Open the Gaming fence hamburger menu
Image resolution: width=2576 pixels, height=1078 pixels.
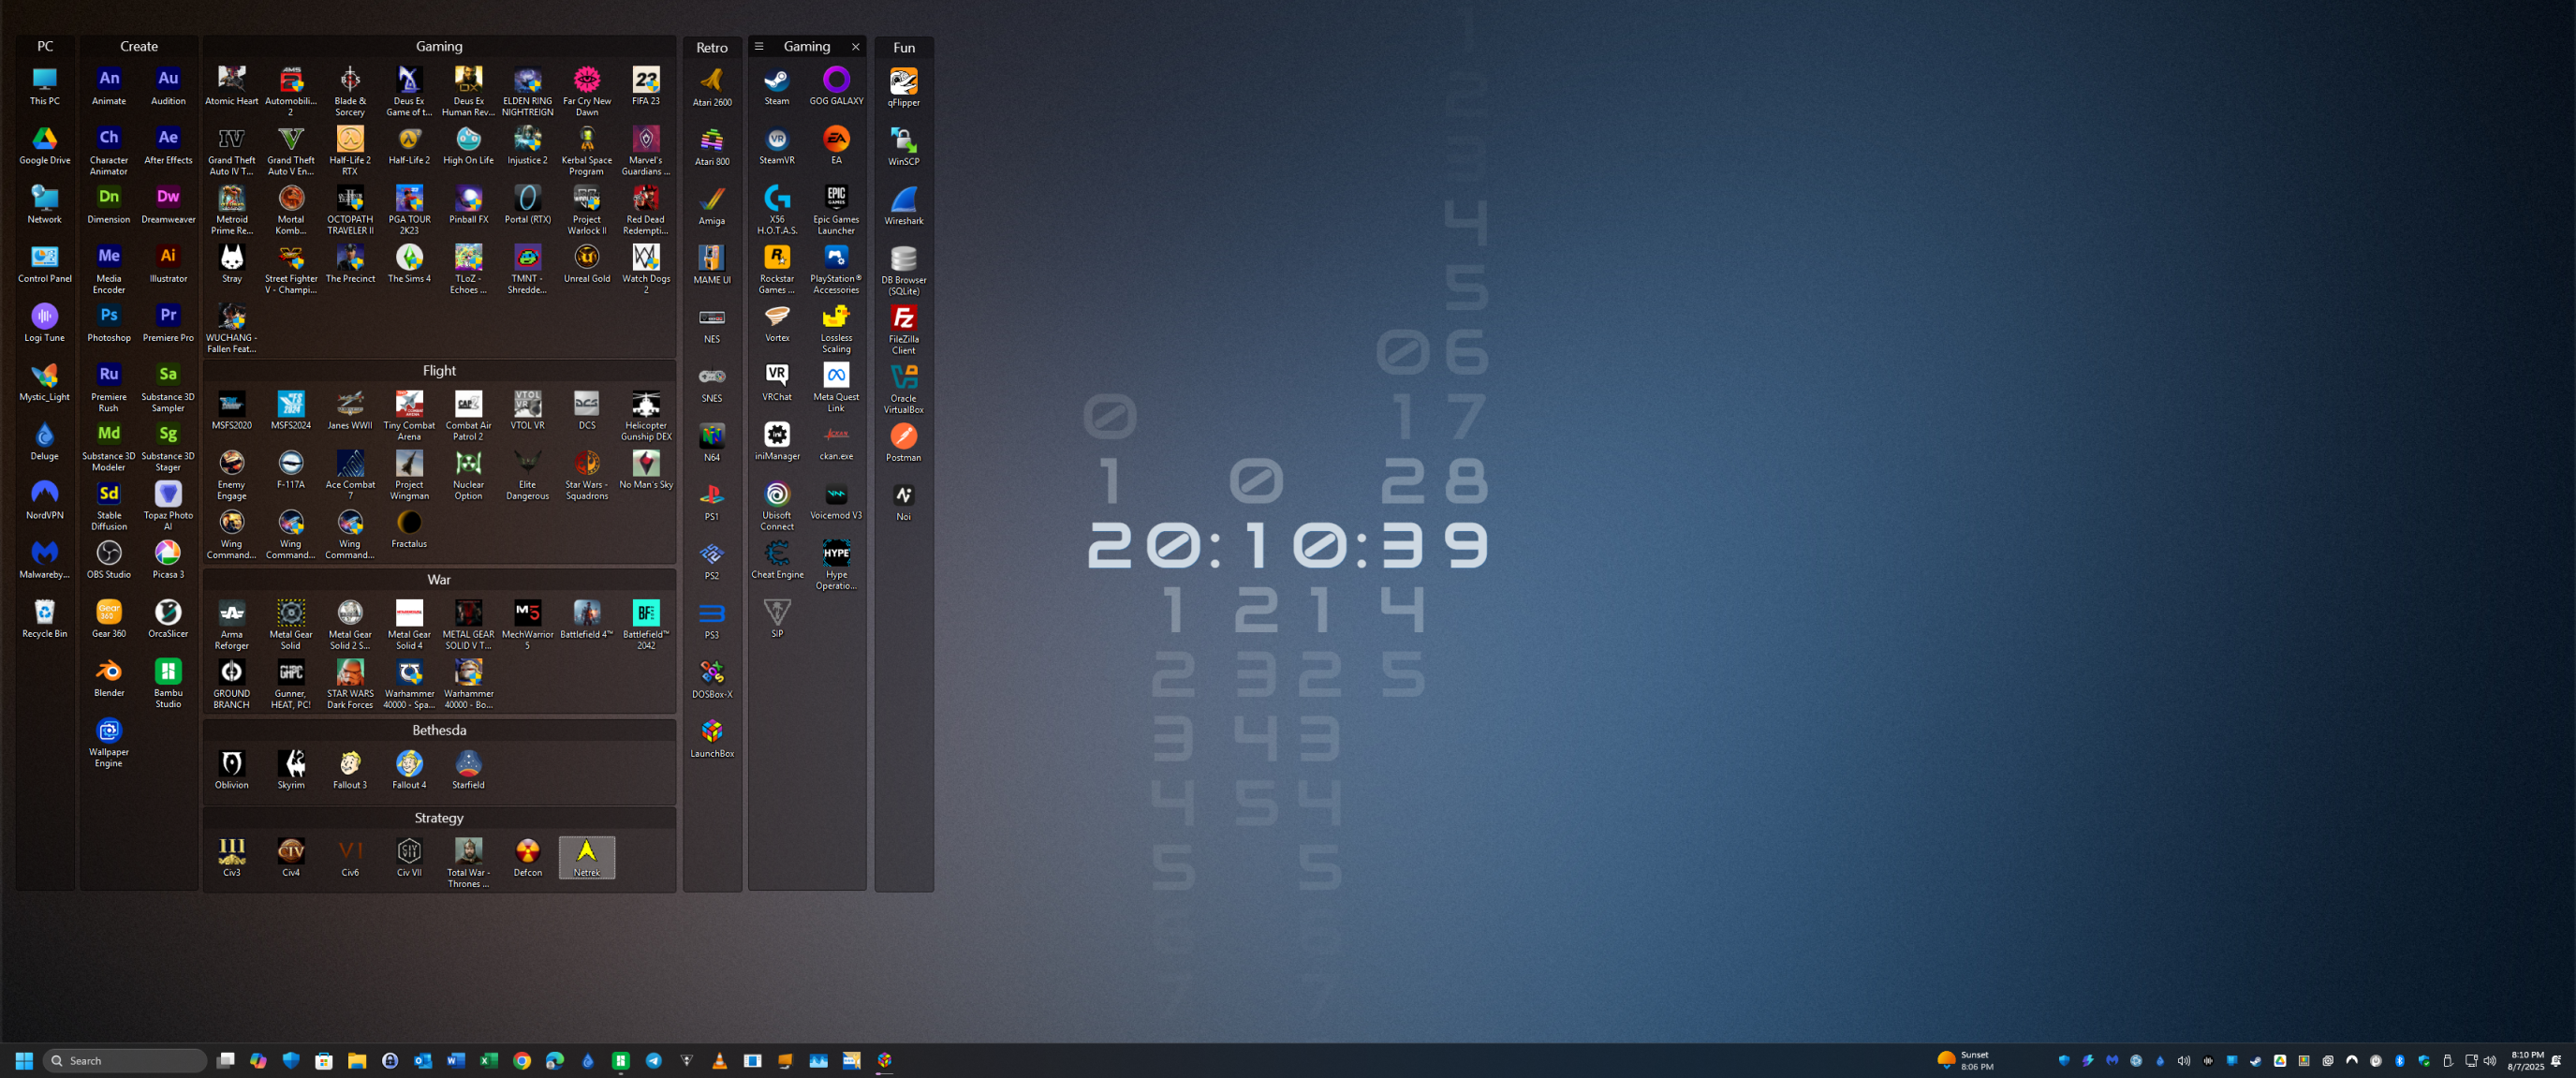coord(759,46)
